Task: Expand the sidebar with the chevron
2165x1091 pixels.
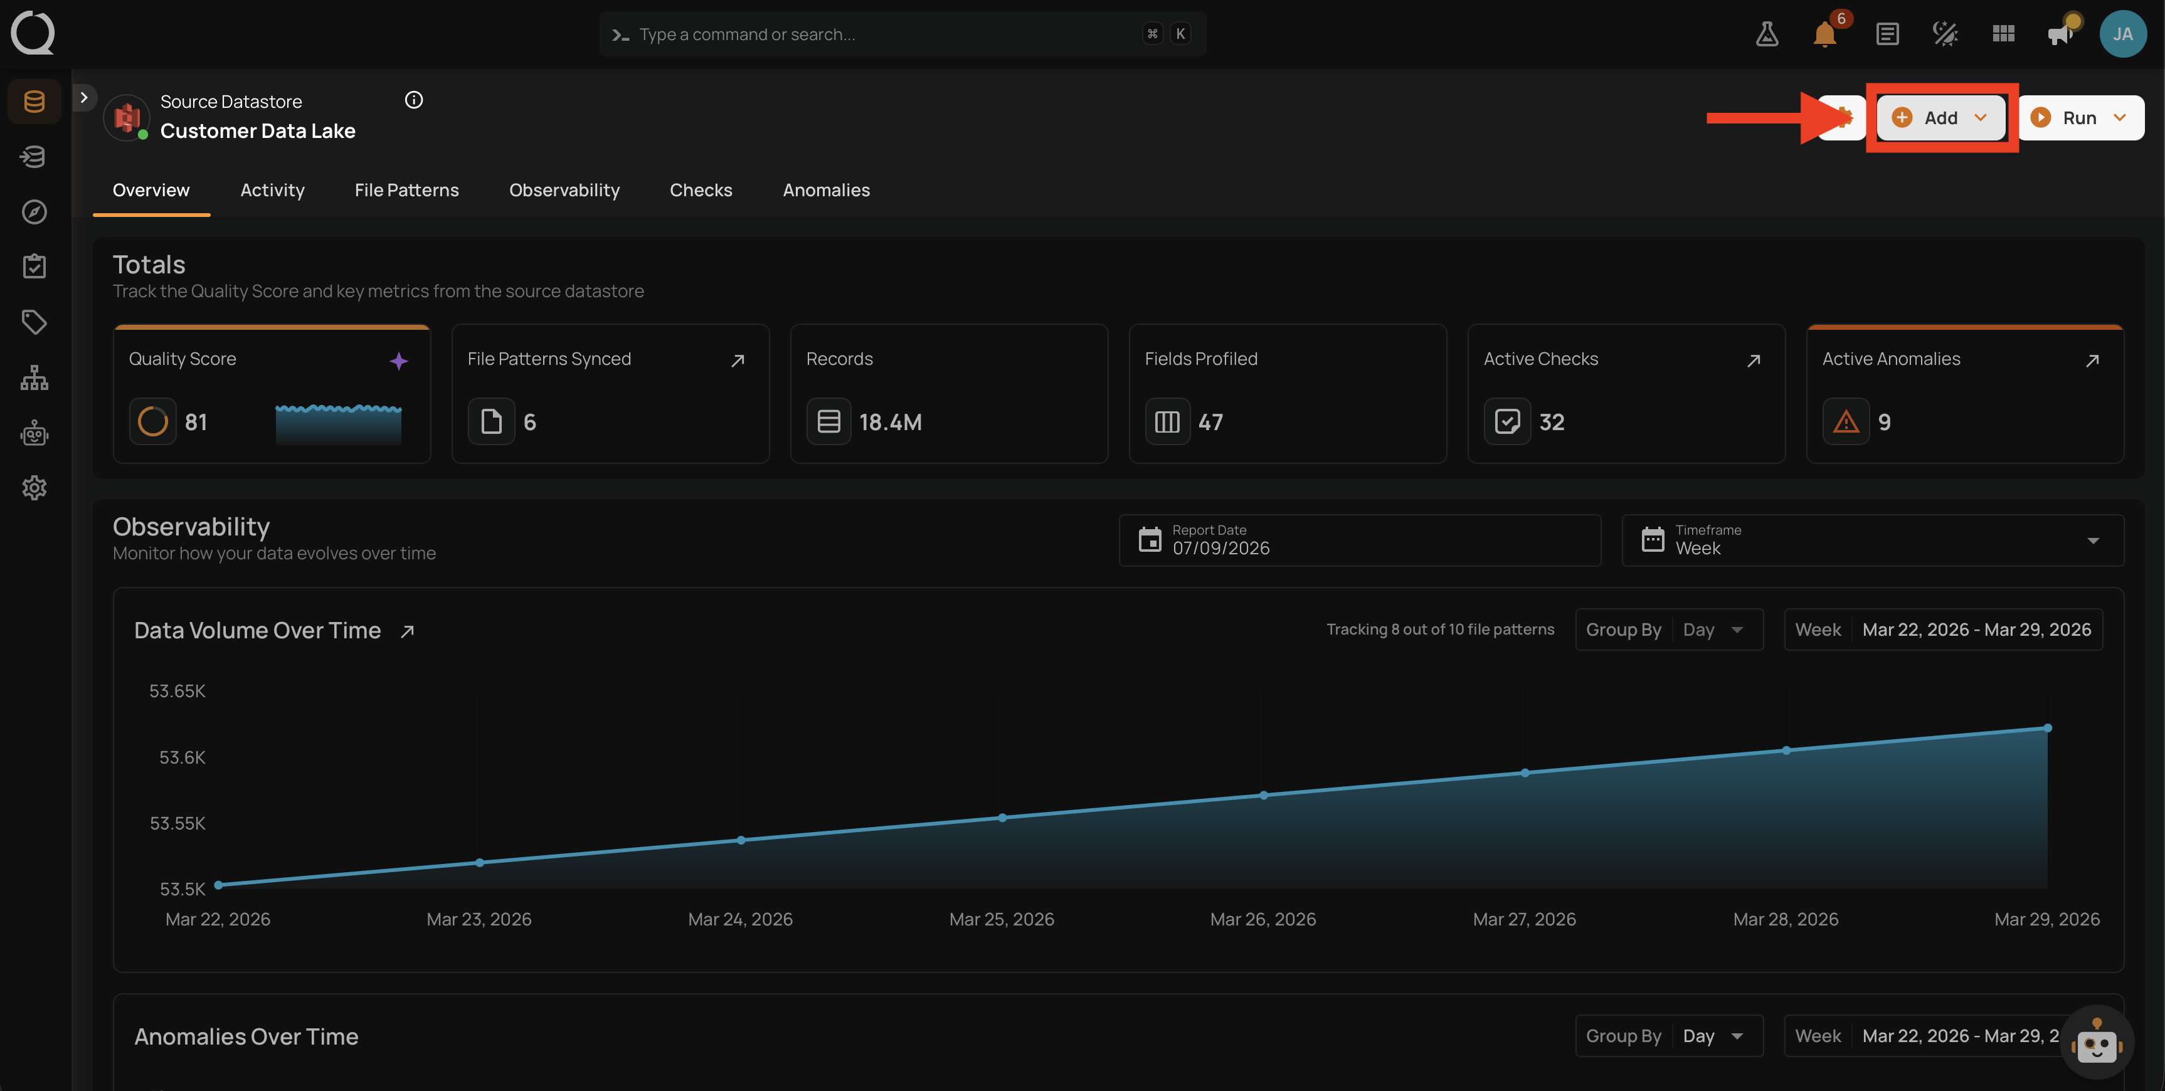Action: (84, 98)
